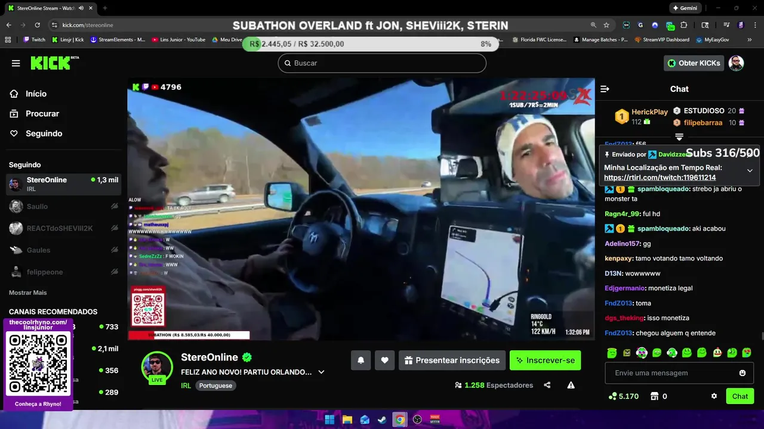Click the Davidzzera username in pinned message
The width and height of the screenshot is (764, 429).
[676, 154]
